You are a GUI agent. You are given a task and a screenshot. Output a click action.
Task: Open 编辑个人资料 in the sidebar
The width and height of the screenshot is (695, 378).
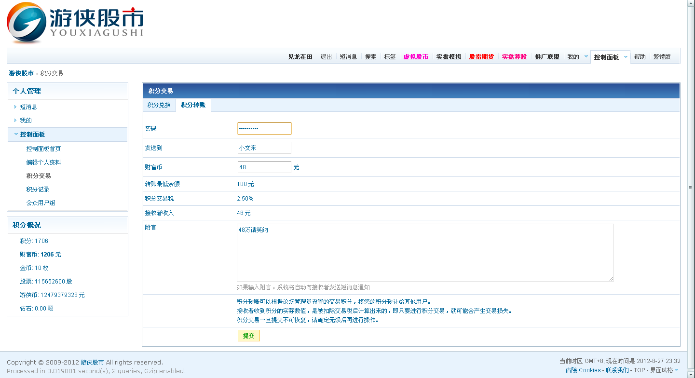coord(43,162)
